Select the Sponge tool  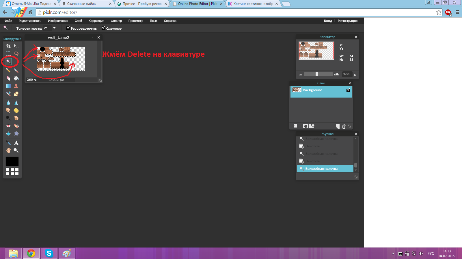click(x=16, y=111)
